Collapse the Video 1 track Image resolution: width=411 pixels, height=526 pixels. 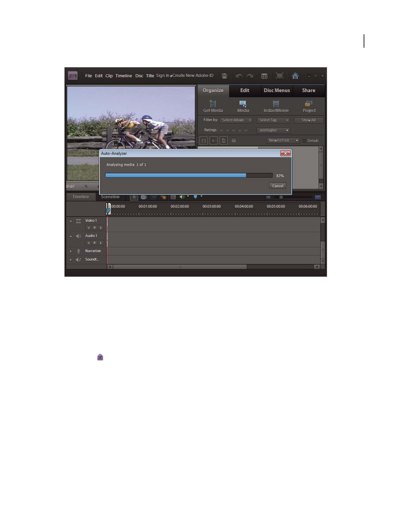click(x=71, y=221)
